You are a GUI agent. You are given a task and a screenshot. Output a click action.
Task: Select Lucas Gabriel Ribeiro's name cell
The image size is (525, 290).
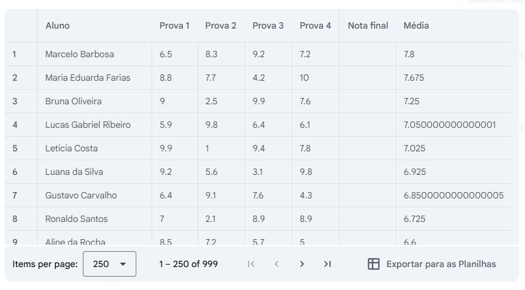pos(88,125)
